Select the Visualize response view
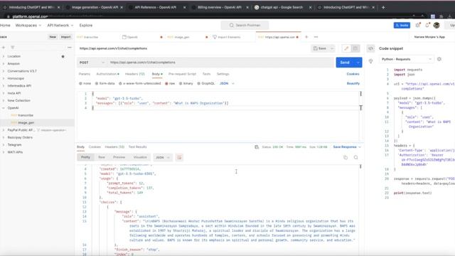 click(140, 157)
